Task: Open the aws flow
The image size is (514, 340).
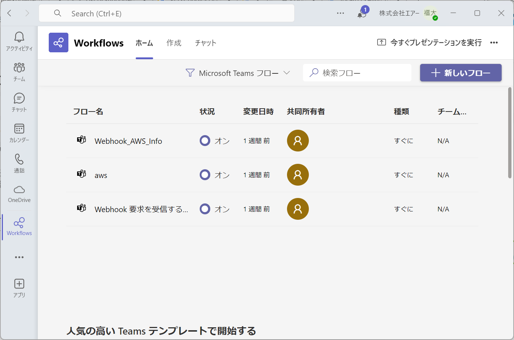Action: point(101,175)
